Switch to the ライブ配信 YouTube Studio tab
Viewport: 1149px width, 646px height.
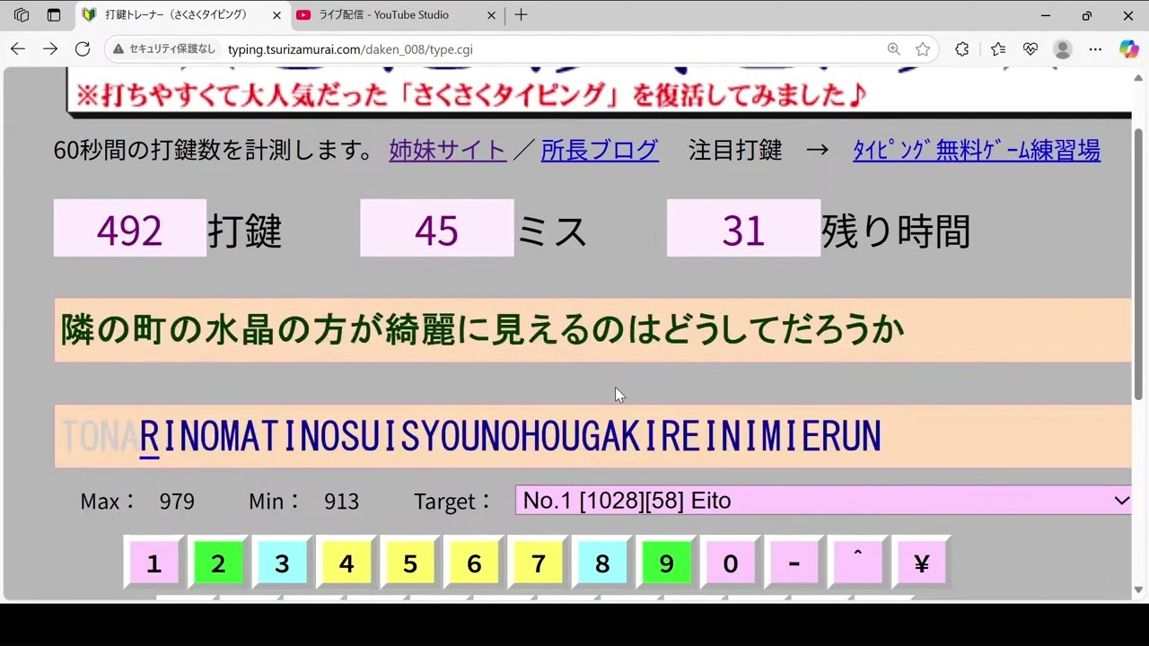click(x=397, y=15)
